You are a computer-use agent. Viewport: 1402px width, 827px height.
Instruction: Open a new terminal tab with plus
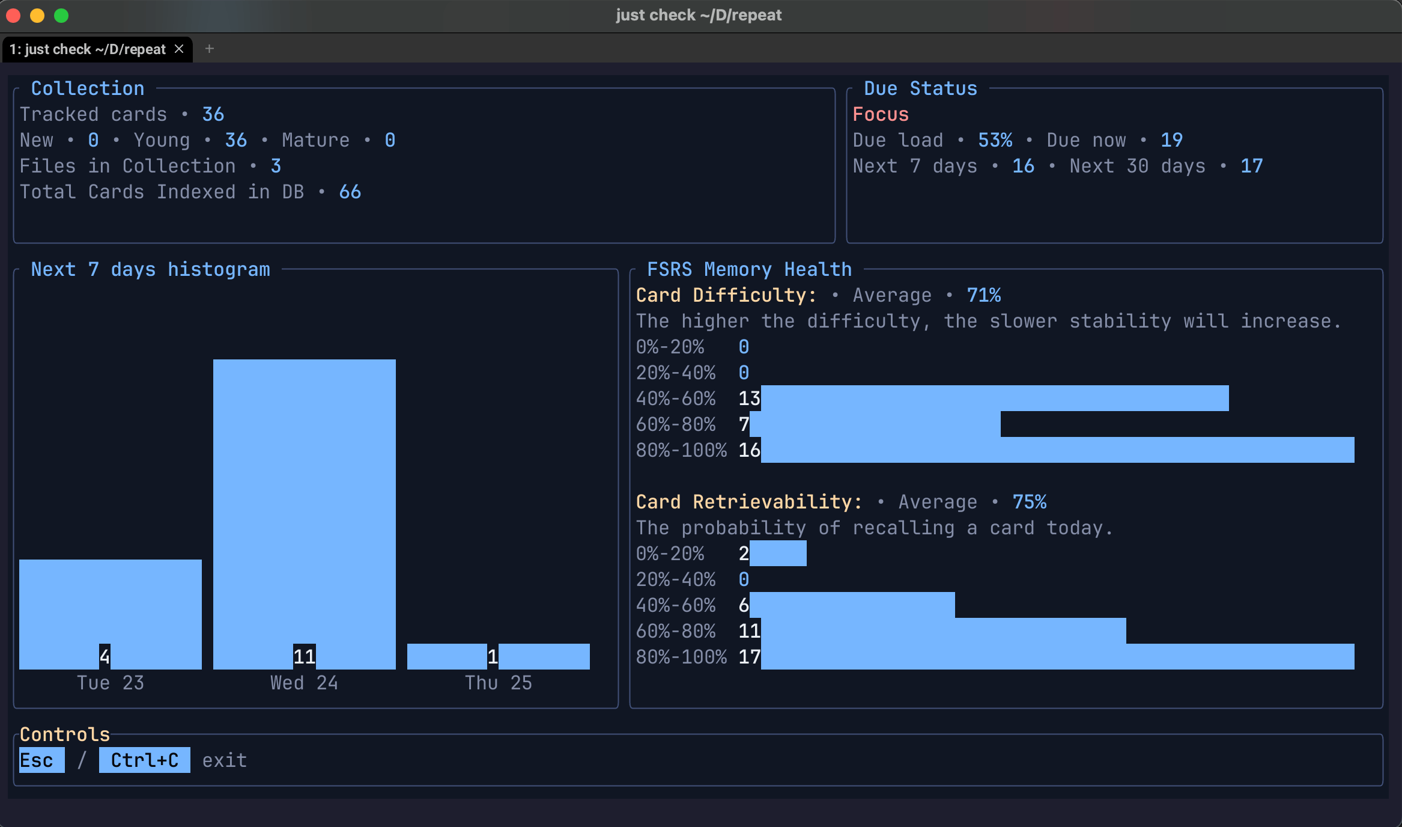pos(209,49)
